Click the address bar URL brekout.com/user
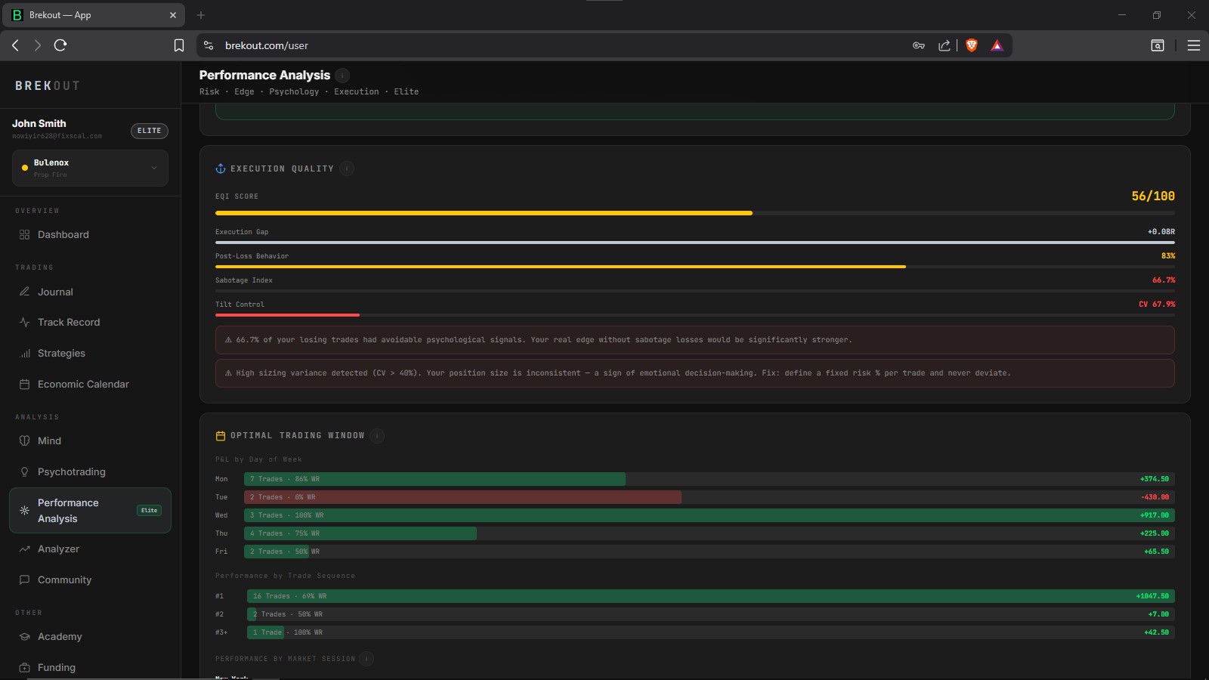Image resolution: width=1209 pixels, height=680 pixels. 267,45
